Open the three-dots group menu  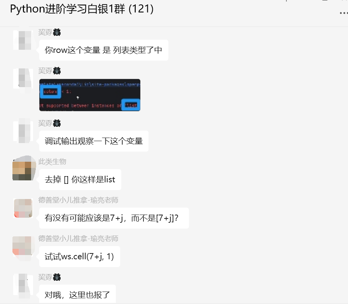click(x=344, y=13)
